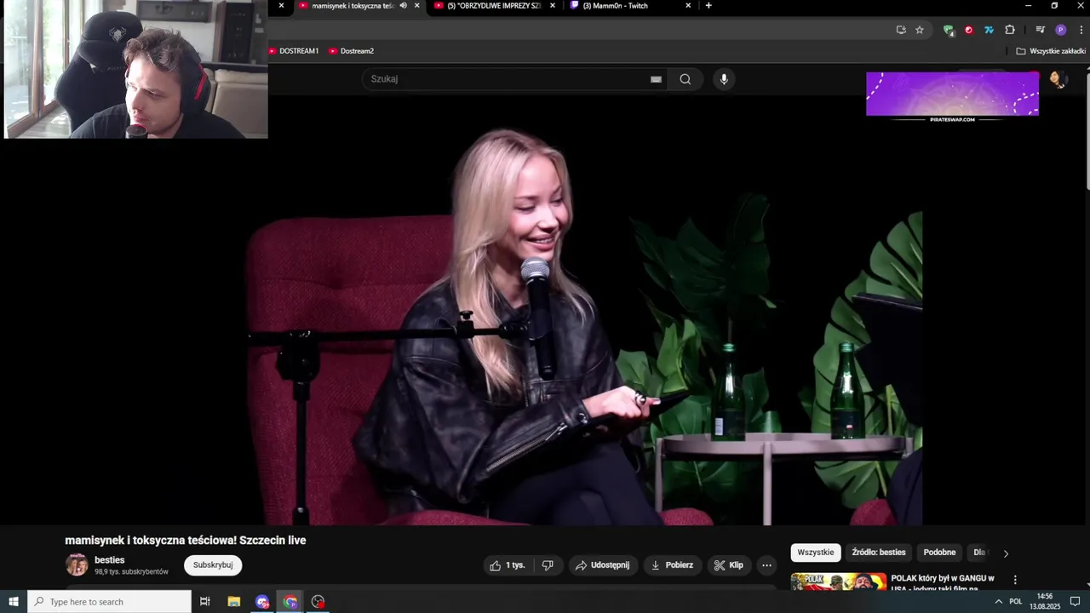This screenshot has width=1090, height=613.
Task: Open more actions three-dot menu under video
Action: [766, 565]
